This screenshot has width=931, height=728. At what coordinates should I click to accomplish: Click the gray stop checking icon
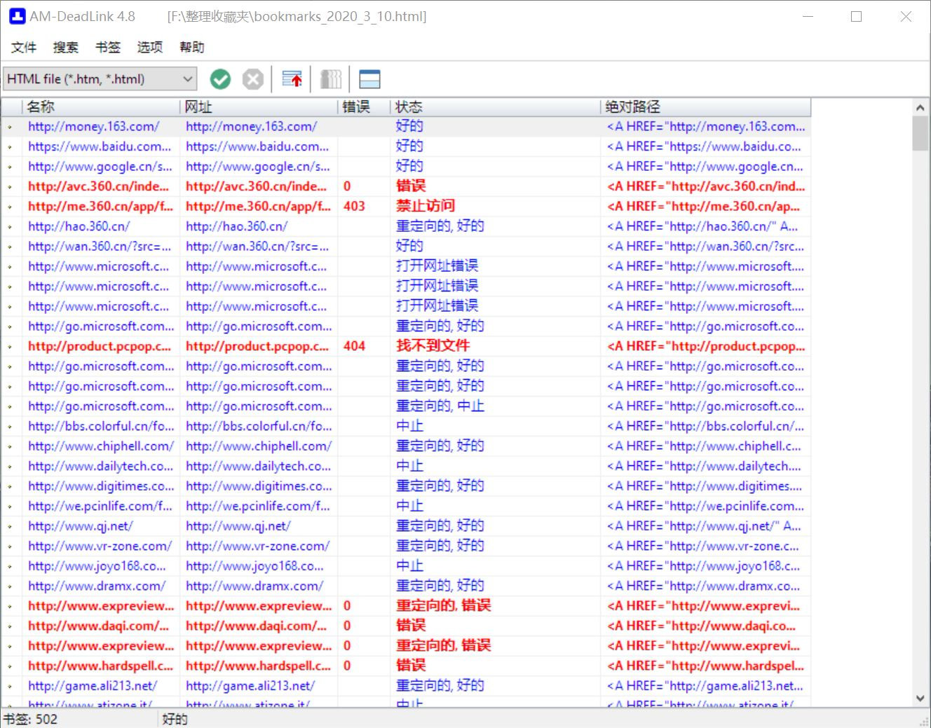(253, 79)
